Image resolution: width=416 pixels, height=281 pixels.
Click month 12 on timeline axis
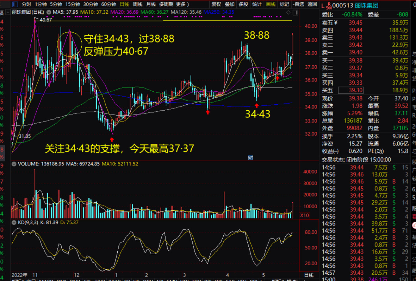tap(77, 275)
